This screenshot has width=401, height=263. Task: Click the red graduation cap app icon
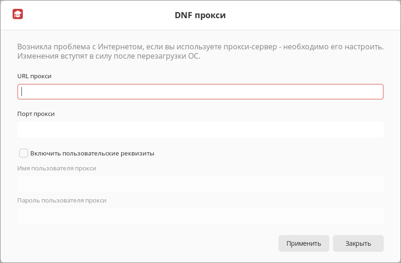[x=18, y=14]
